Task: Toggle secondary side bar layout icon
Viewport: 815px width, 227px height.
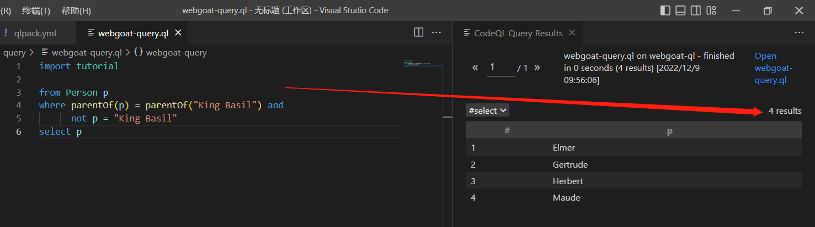Action: click(696, 10)
